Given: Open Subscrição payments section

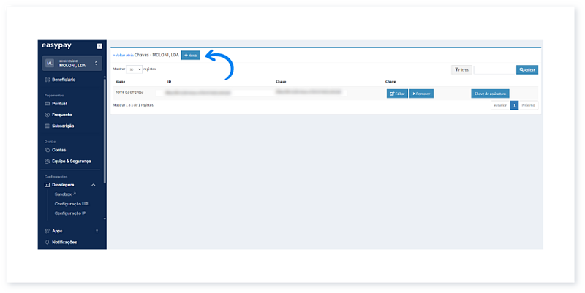Looking at the screenshot, I should click(62, 126).
